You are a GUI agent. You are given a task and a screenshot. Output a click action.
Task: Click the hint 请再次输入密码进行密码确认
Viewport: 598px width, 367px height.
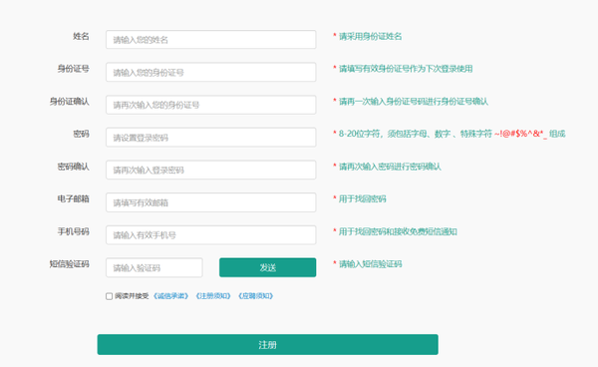click(x=390, y=167)
